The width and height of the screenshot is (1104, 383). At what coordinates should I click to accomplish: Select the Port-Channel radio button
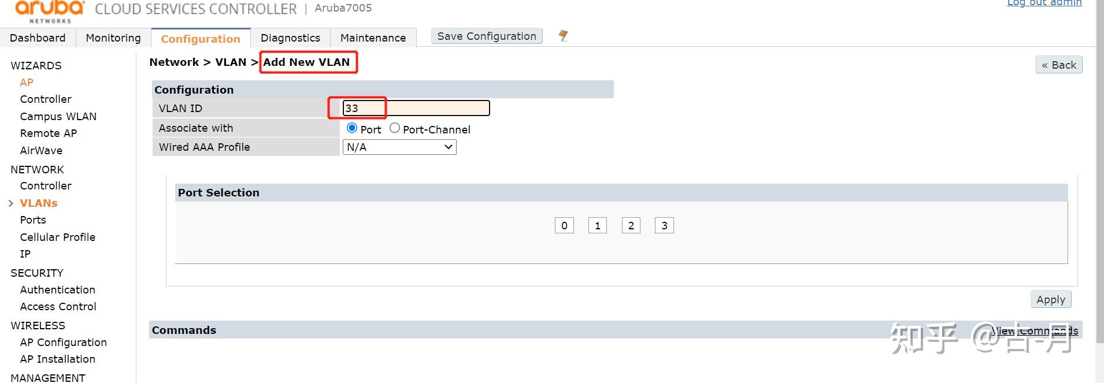pyautogui.click(x=395, y=128)
